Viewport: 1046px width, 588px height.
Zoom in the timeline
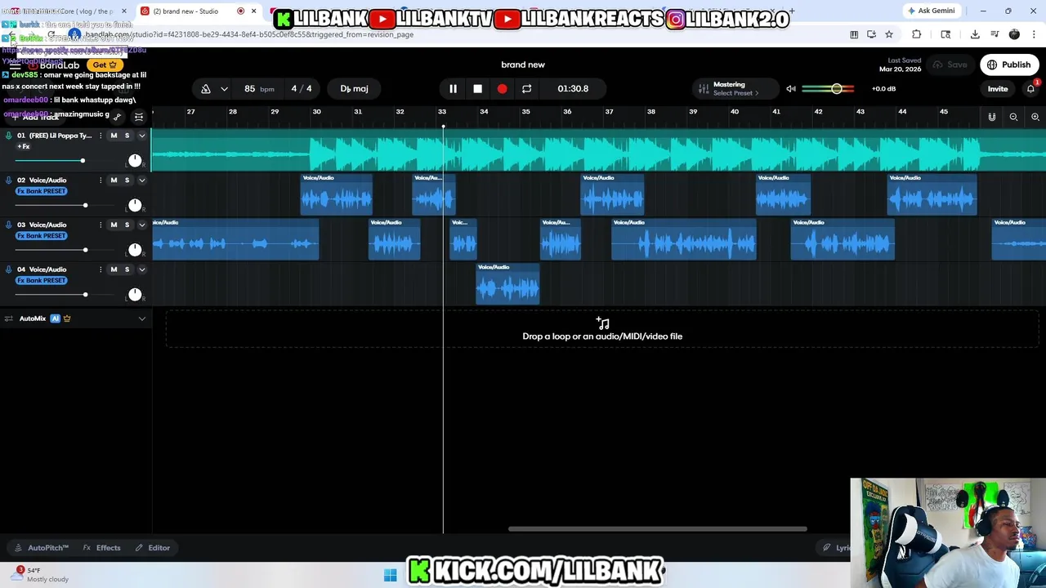click(x=1035, y=117)
